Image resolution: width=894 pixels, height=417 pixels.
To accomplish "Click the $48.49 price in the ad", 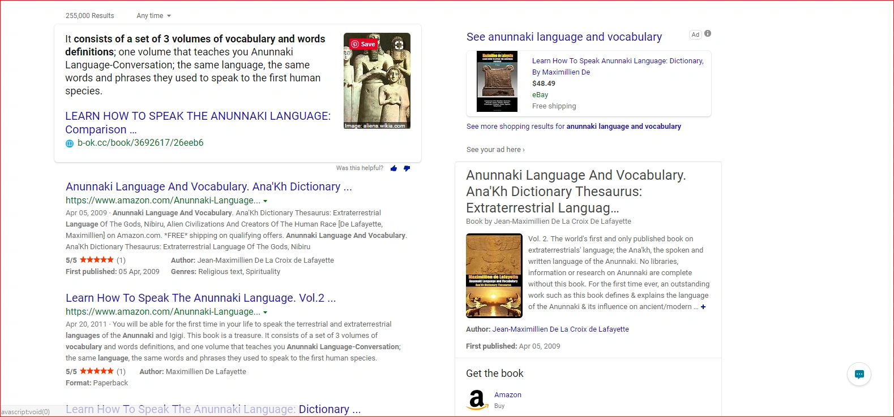I will [544, 84].
